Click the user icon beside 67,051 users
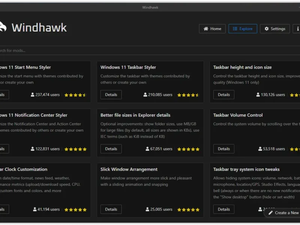Image resolution: width=300 pixels, height=225 pixels. pos(147,148)
